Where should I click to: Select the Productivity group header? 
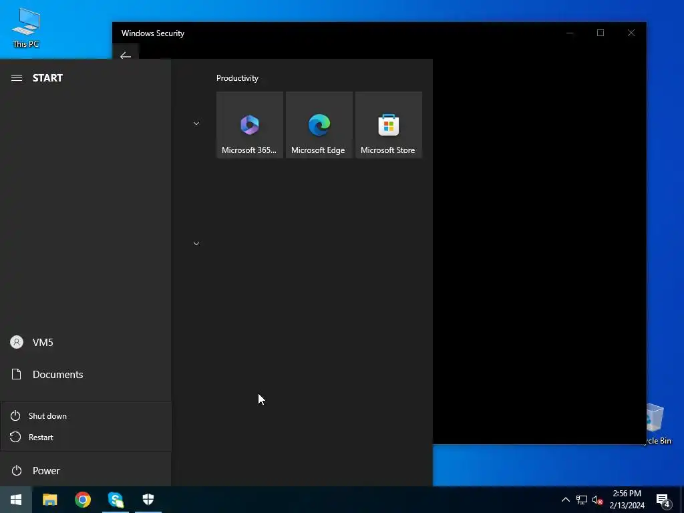click(x=237, y=78)
